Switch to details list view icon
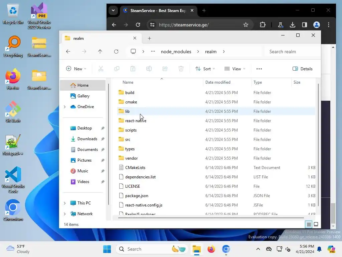Image resolution: width=342 pixels, height=257 pixels. point(309,225)
